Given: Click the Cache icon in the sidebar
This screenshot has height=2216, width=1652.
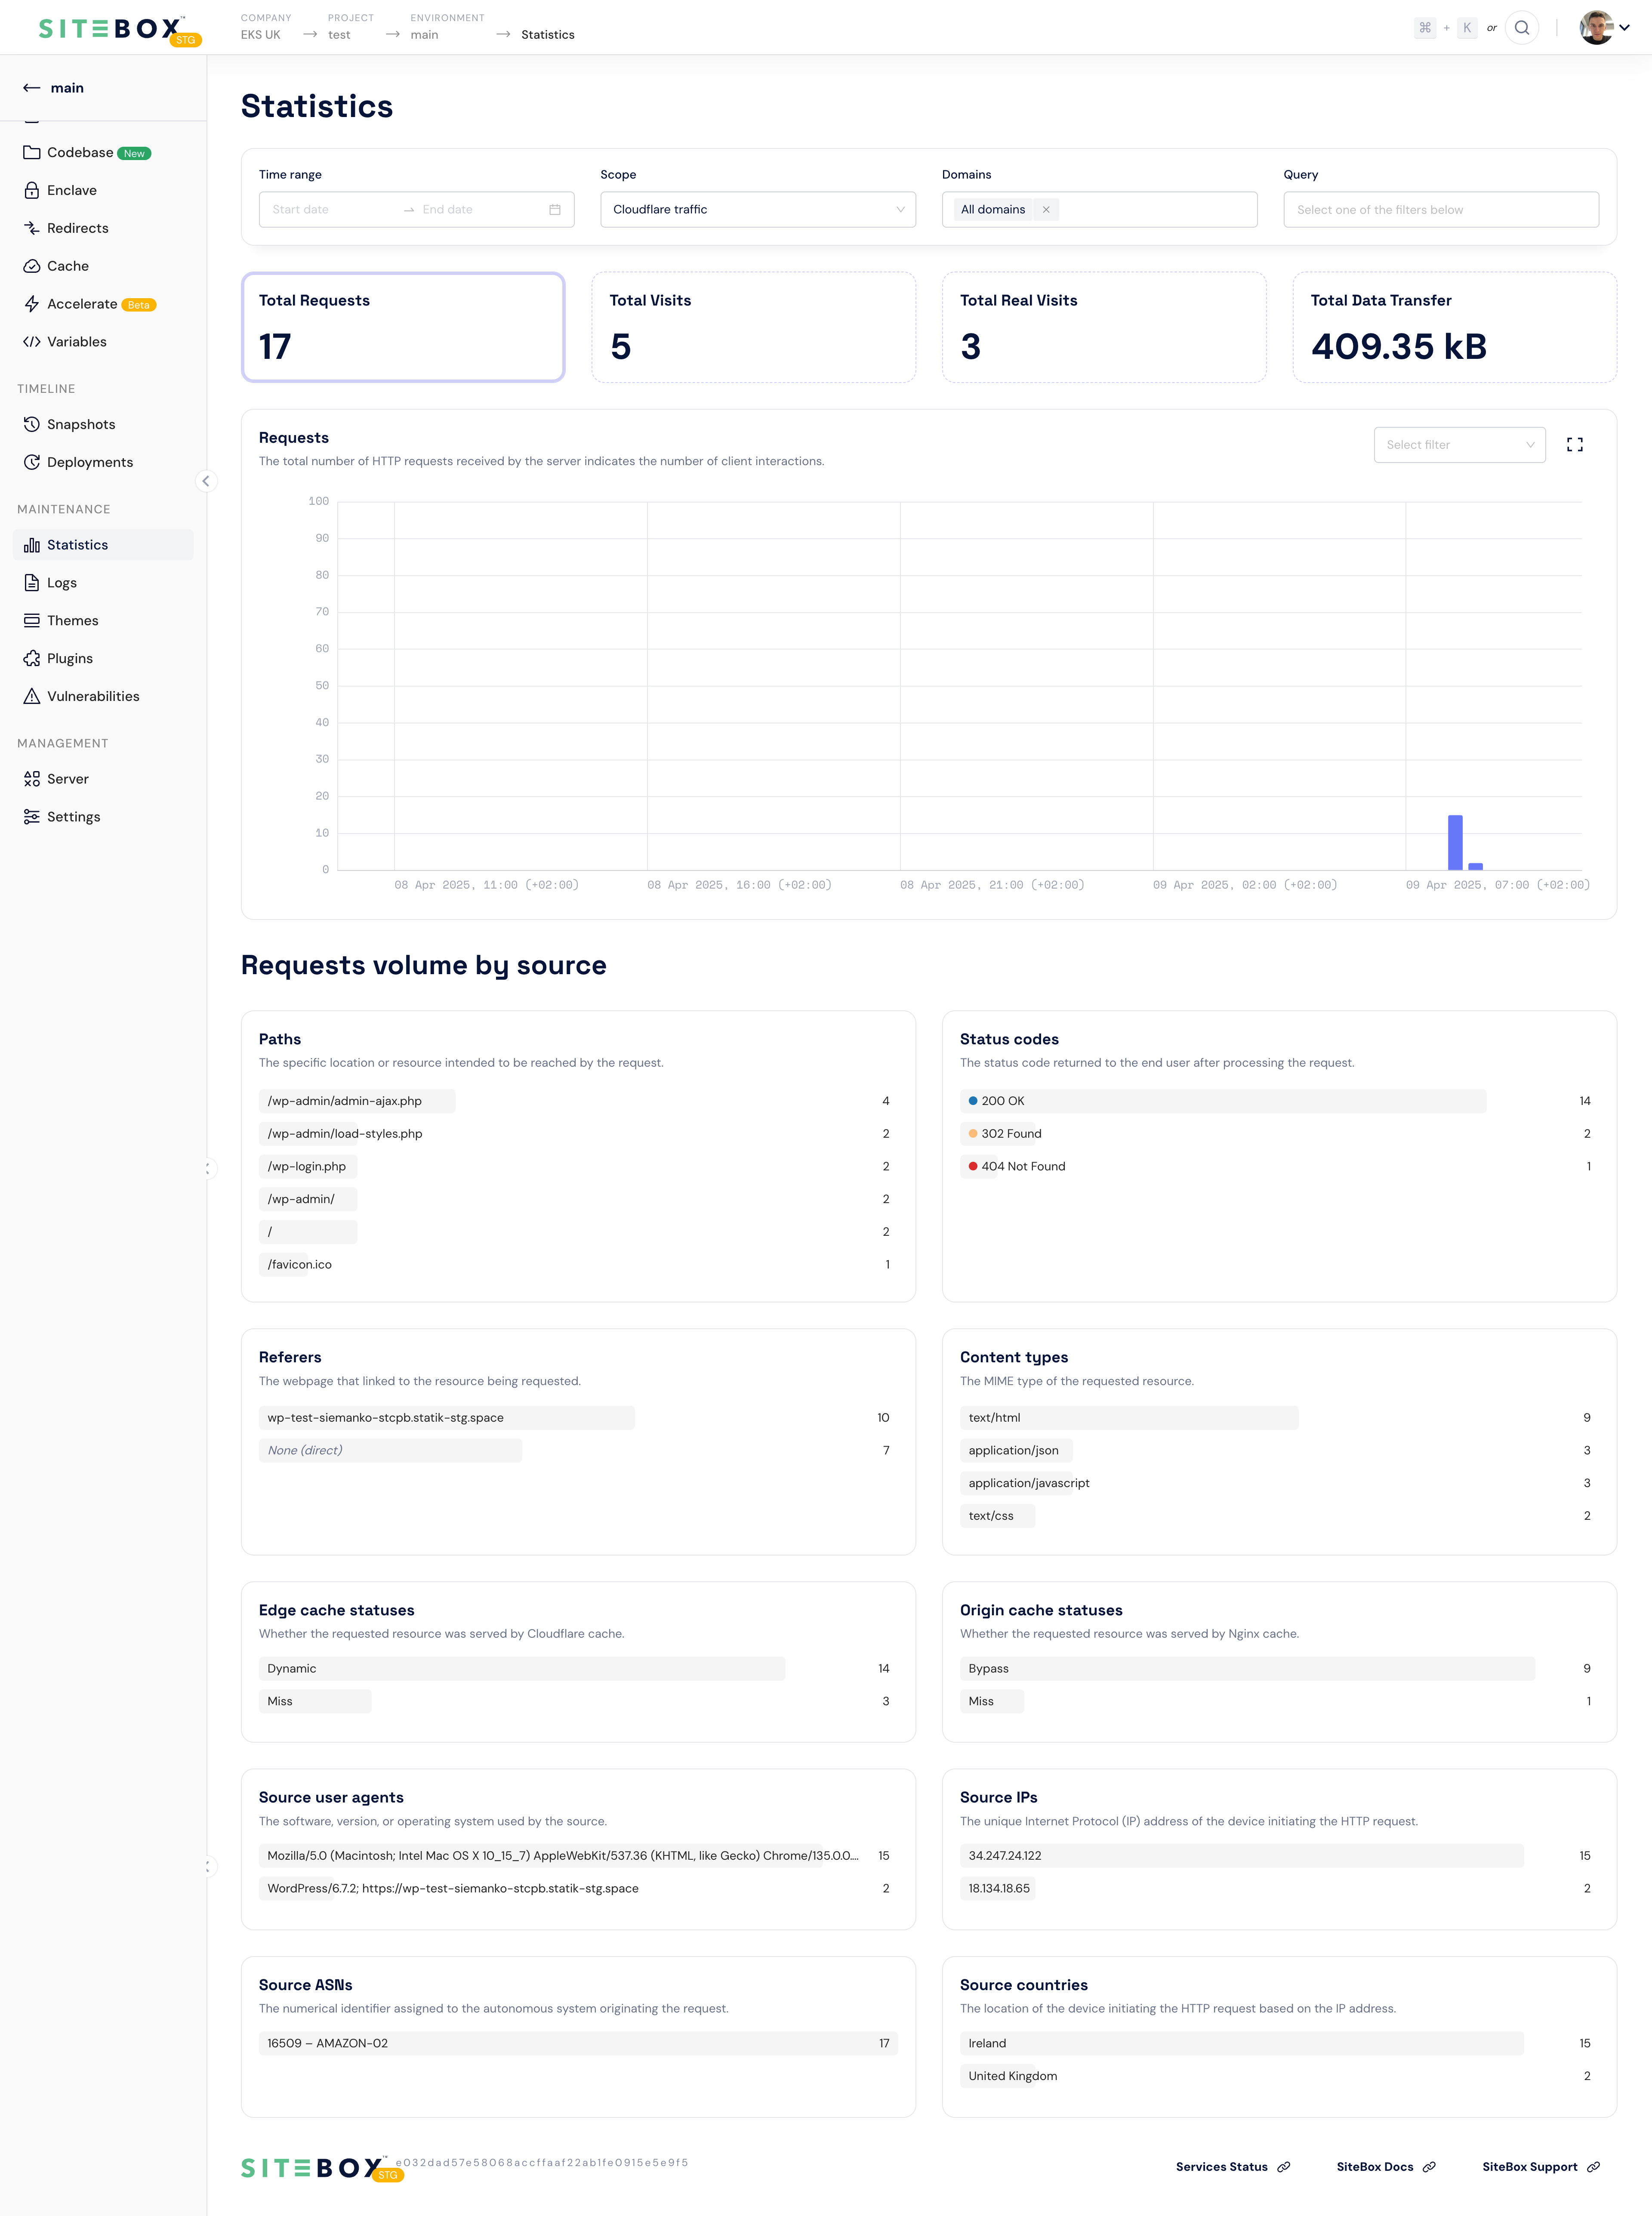Looking at the screenshot, I should click(x=32, y=266).
